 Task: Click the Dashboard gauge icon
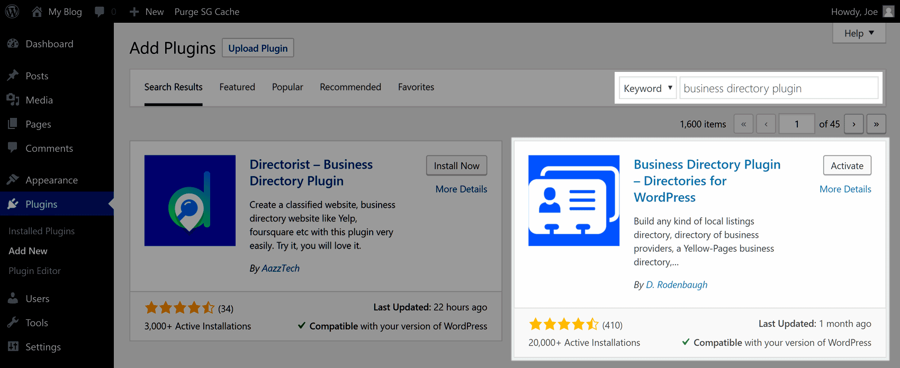pos(13,44)
